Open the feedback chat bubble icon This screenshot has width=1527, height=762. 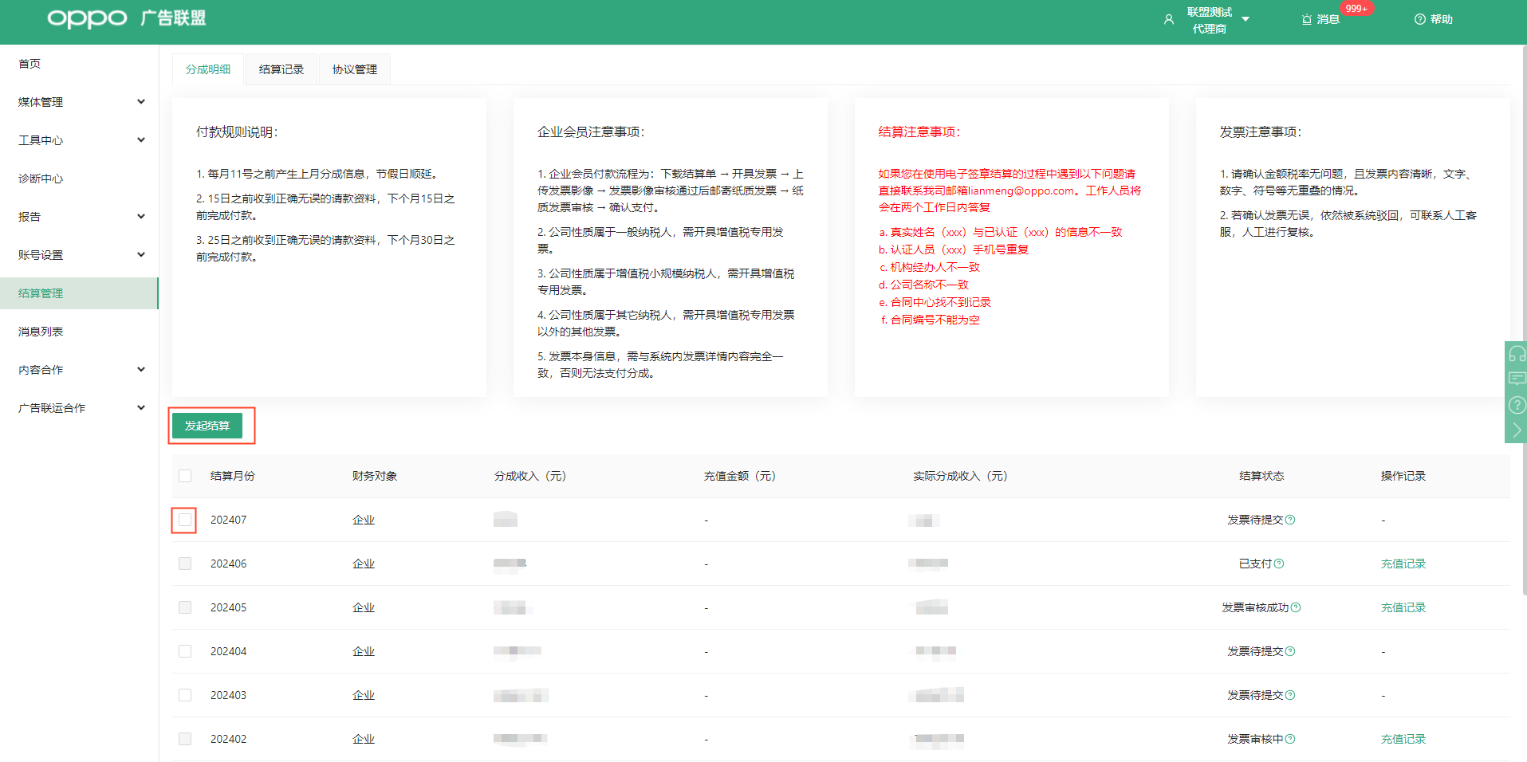click(x=1516, y=379)
